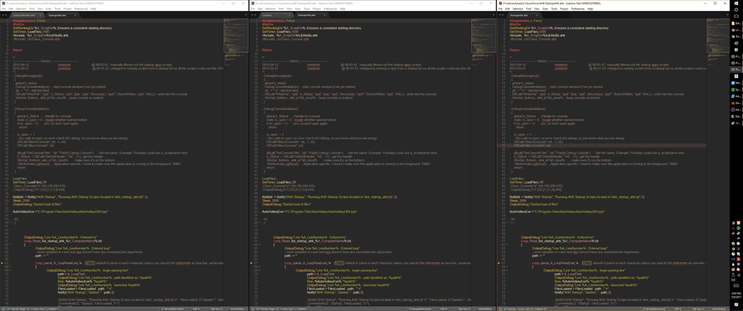Switch to untitled tab in middle window
The height and width of the screenshot is (311, 743).
pos(267,15)
